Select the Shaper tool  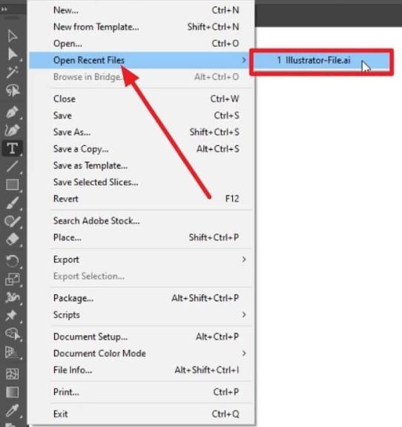coord(13,221)
